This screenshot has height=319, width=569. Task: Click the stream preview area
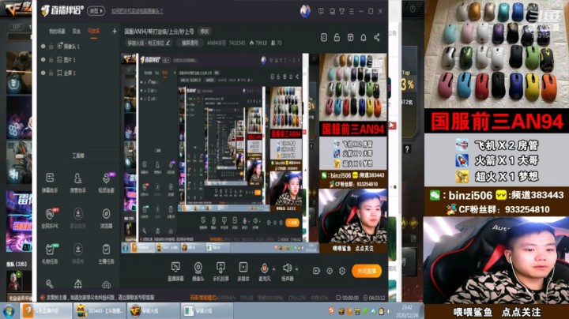(254, 153)
